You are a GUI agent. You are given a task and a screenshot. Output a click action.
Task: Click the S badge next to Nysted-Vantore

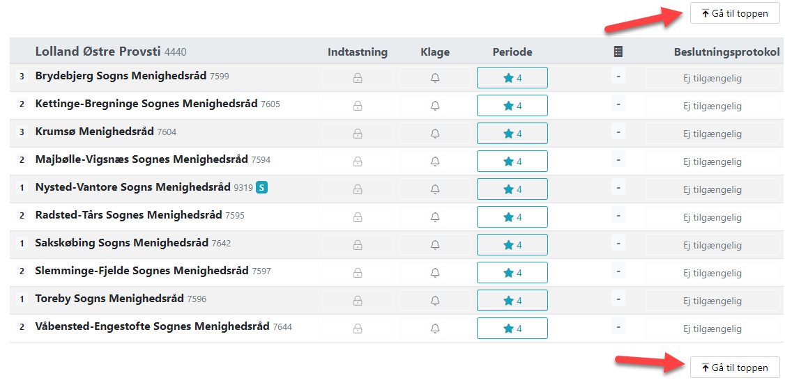pos(261,187)
